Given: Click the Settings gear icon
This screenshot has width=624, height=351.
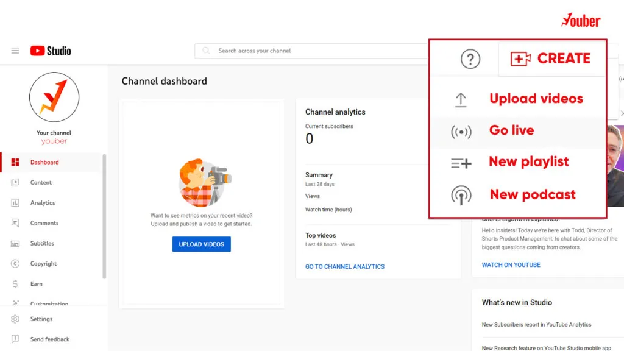Looking at the screenshot, I should tap(15, 319).
